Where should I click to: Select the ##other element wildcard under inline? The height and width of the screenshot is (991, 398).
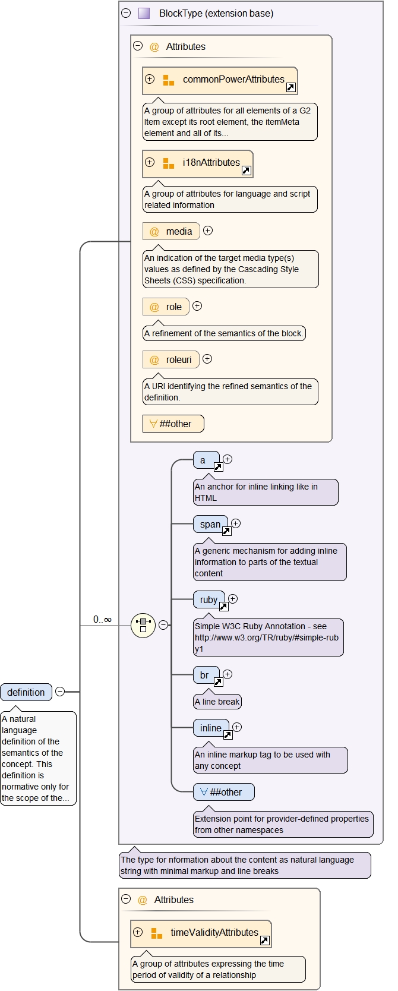pyautogui.click(x=223, y=792)
